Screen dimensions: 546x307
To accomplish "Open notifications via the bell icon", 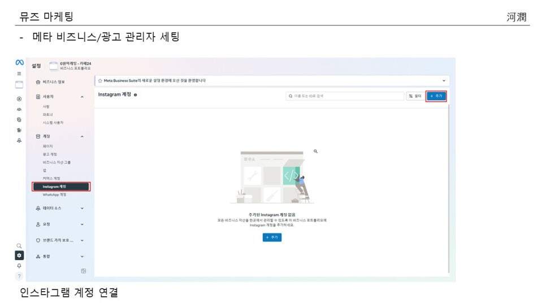I will [19, 266].
